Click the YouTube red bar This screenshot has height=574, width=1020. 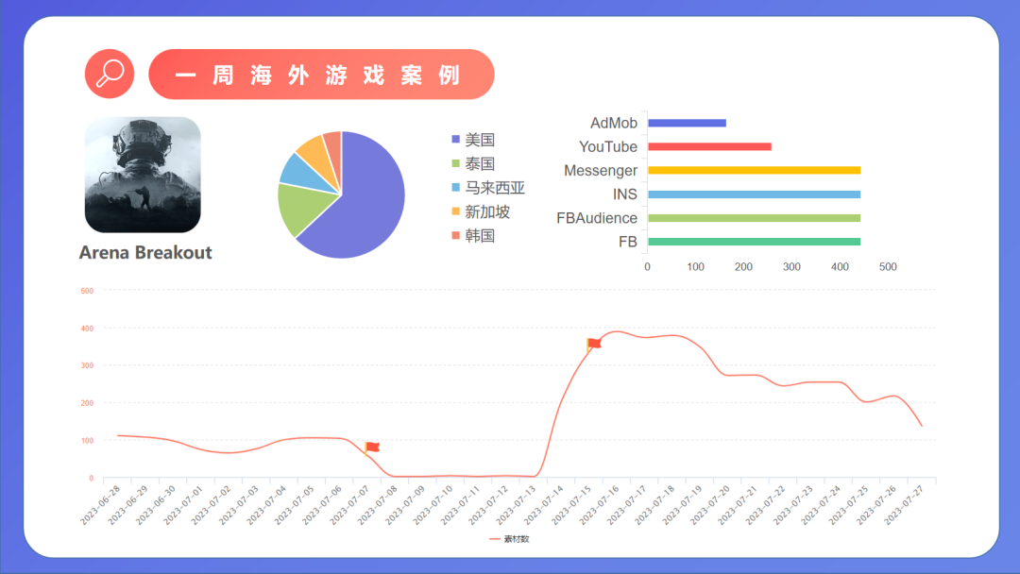[708, 146]
